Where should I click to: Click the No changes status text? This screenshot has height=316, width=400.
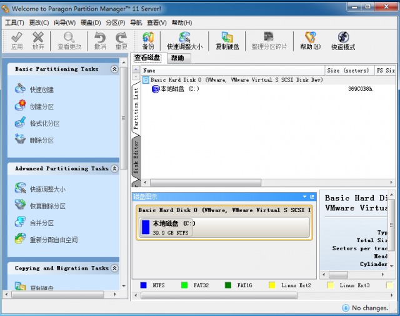369,308
